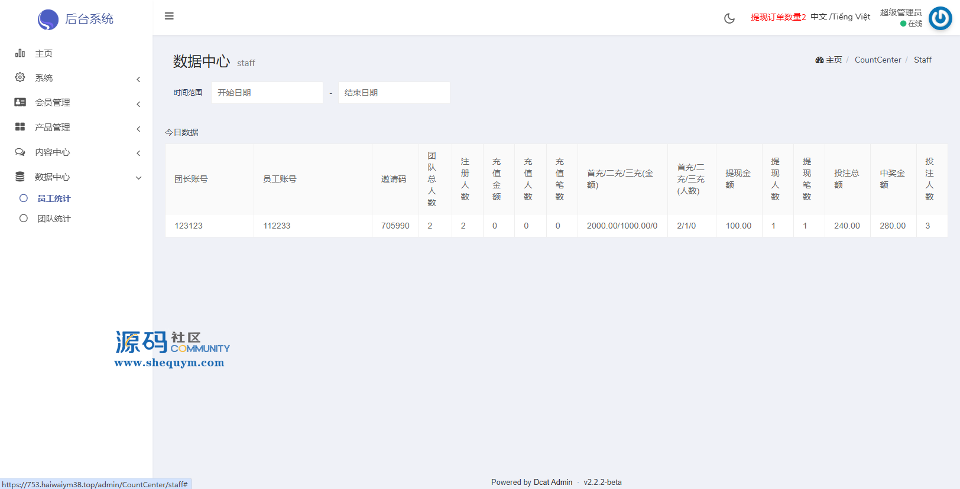Select 团队统计 submenu item
The height and width of the screenshot is (489, 960).
(54, 219)
